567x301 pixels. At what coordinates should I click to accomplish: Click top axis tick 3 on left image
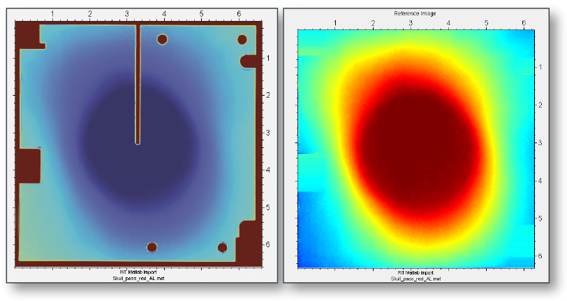(126, 13)
